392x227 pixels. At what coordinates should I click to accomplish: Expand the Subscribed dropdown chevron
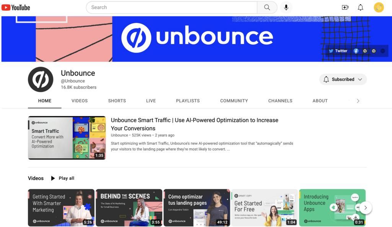tap(360, 79)
